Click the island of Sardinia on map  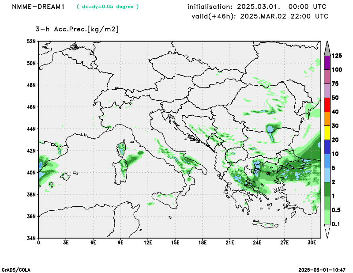(120, 172)
